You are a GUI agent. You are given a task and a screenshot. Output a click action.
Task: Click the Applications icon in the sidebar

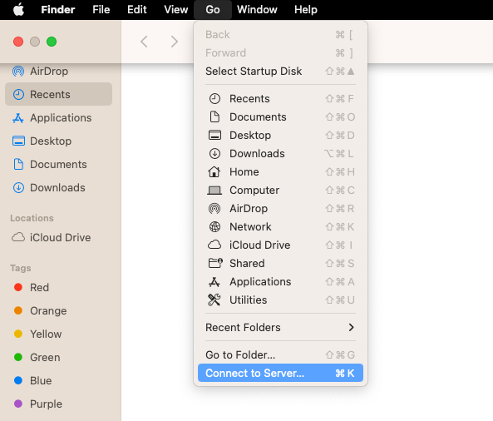pos(18,118)
